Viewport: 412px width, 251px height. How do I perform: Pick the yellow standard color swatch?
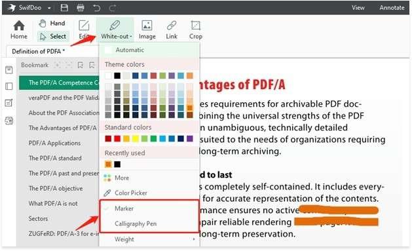click(136, 138)
